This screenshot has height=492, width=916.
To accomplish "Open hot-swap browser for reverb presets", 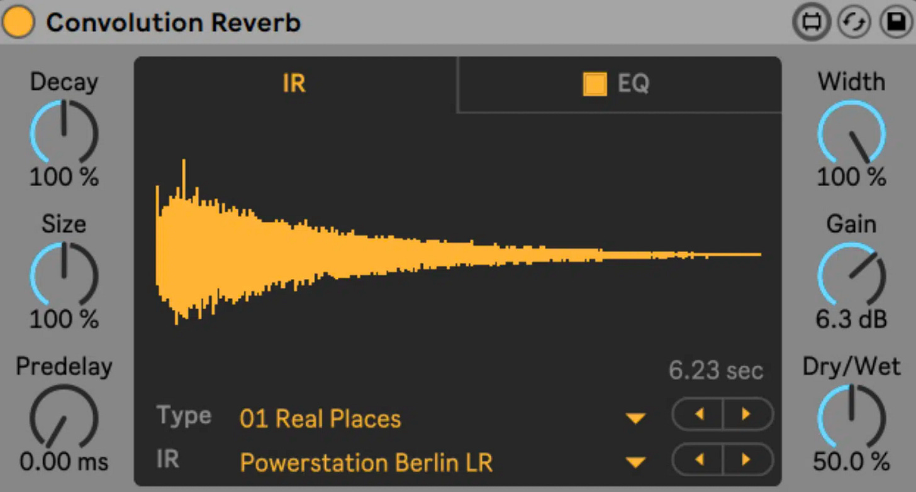I will 812,21.
